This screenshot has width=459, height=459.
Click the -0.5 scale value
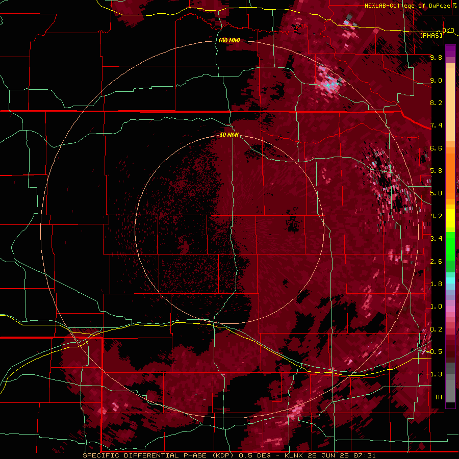pyautogui.click(x=434, y=352)
